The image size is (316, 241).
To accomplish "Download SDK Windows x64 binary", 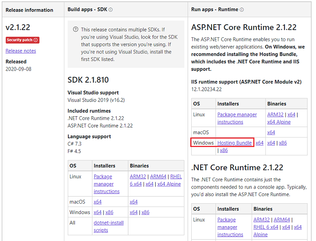I will 134,212.
